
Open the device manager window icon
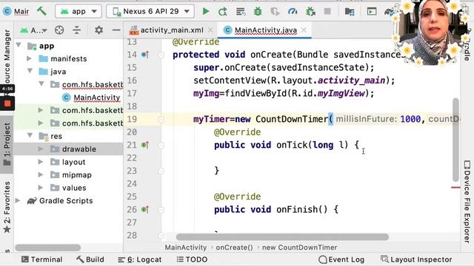tap(372, 12)
